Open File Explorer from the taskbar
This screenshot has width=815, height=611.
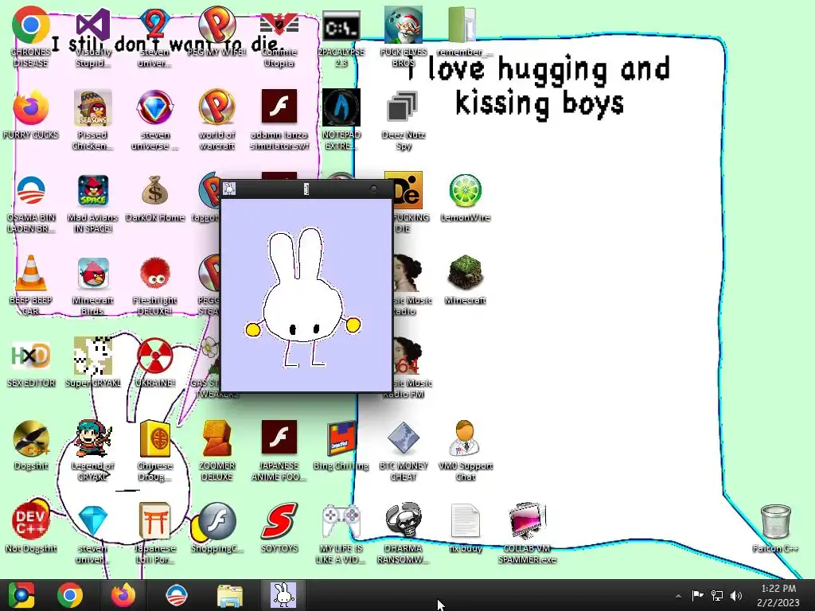(229, 595)
